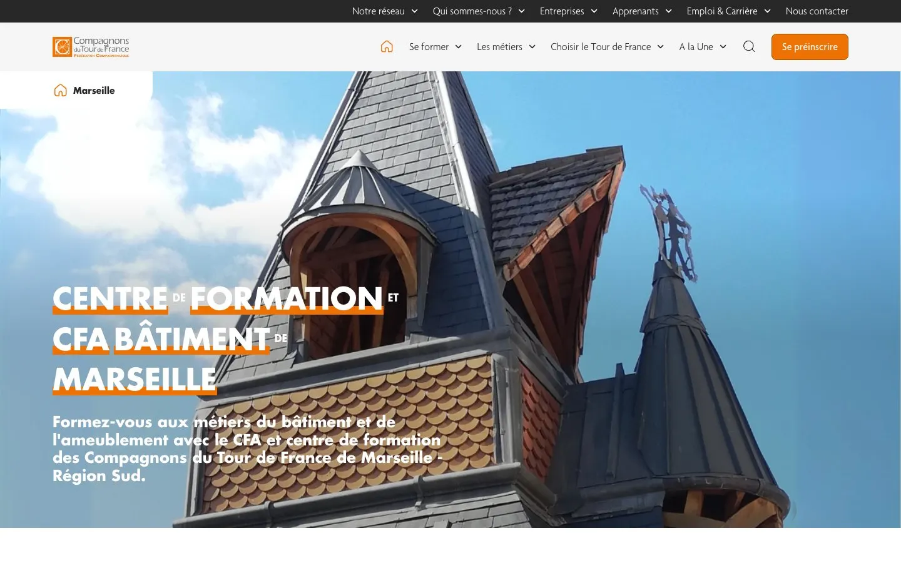
Task: Click the 'Formez-vous aux métiers du bâtiment' paragraph
Action: [x=248, y=449]
